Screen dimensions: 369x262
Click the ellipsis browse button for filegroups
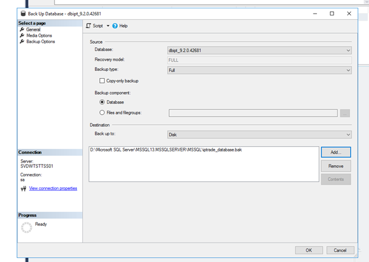tap(345, 113)
